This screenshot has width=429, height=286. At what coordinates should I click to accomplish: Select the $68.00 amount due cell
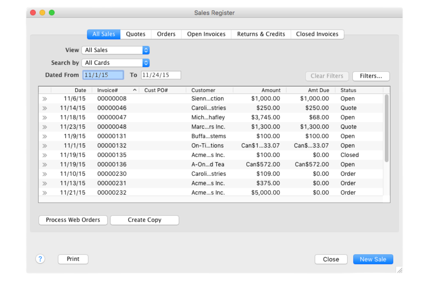319,117
